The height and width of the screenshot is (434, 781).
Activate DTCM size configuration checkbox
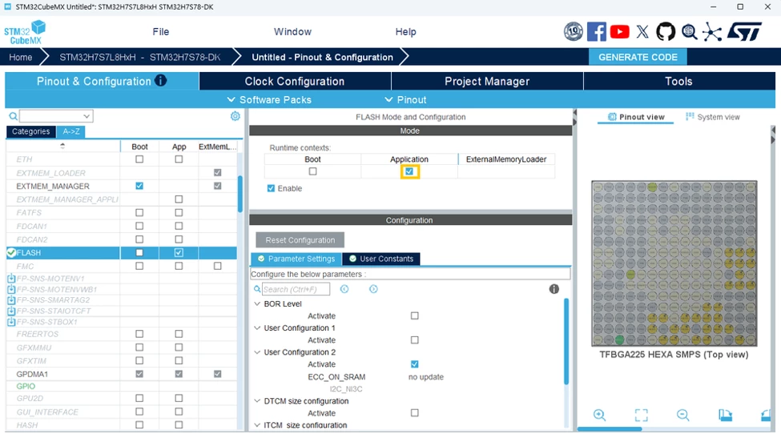click(414, 413)
